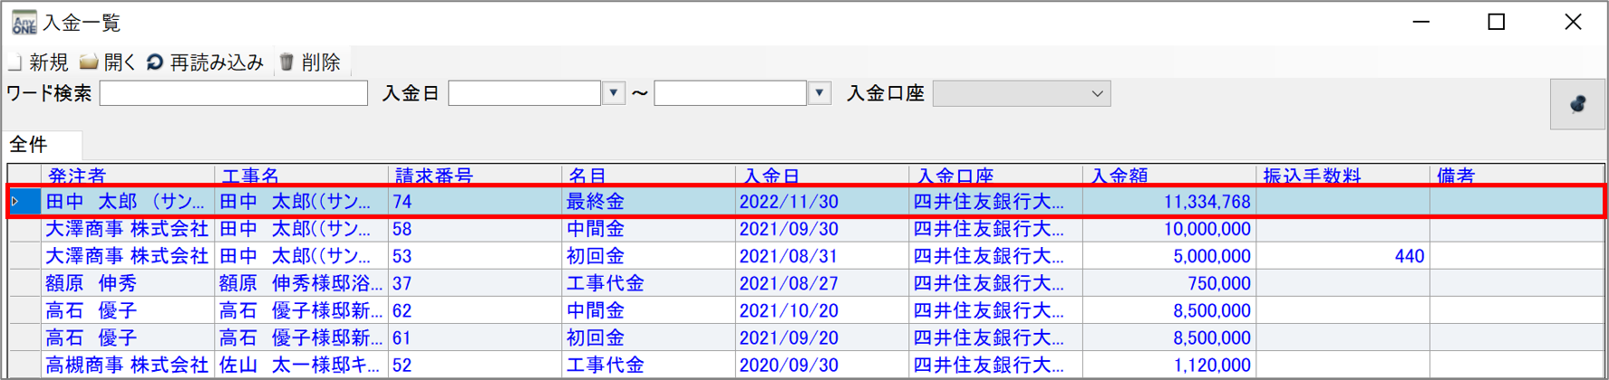Click the 新規 (New) toolbar icon

(15, 62)
